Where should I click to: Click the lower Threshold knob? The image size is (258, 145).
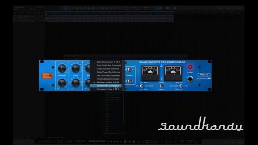(62, 83)
